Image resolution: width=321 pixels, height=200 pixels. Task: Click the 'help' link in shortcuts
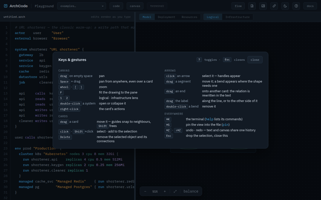[209, 119]
